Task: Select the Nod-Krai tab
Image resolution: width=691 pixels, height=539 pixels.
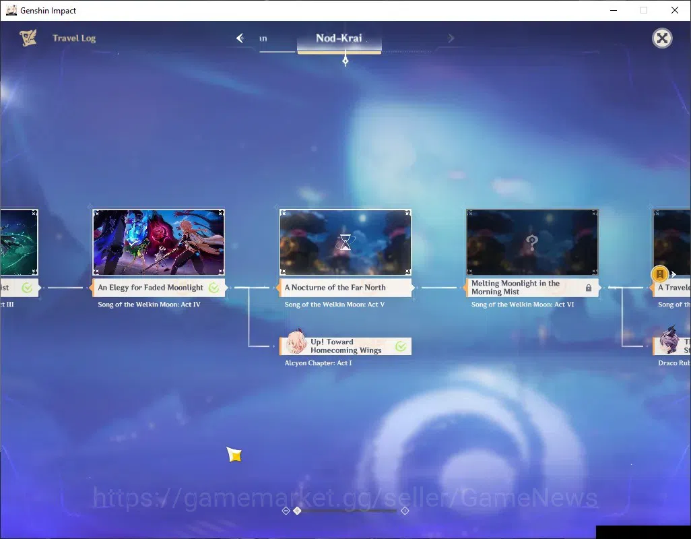Action: [x=339, y=38]
